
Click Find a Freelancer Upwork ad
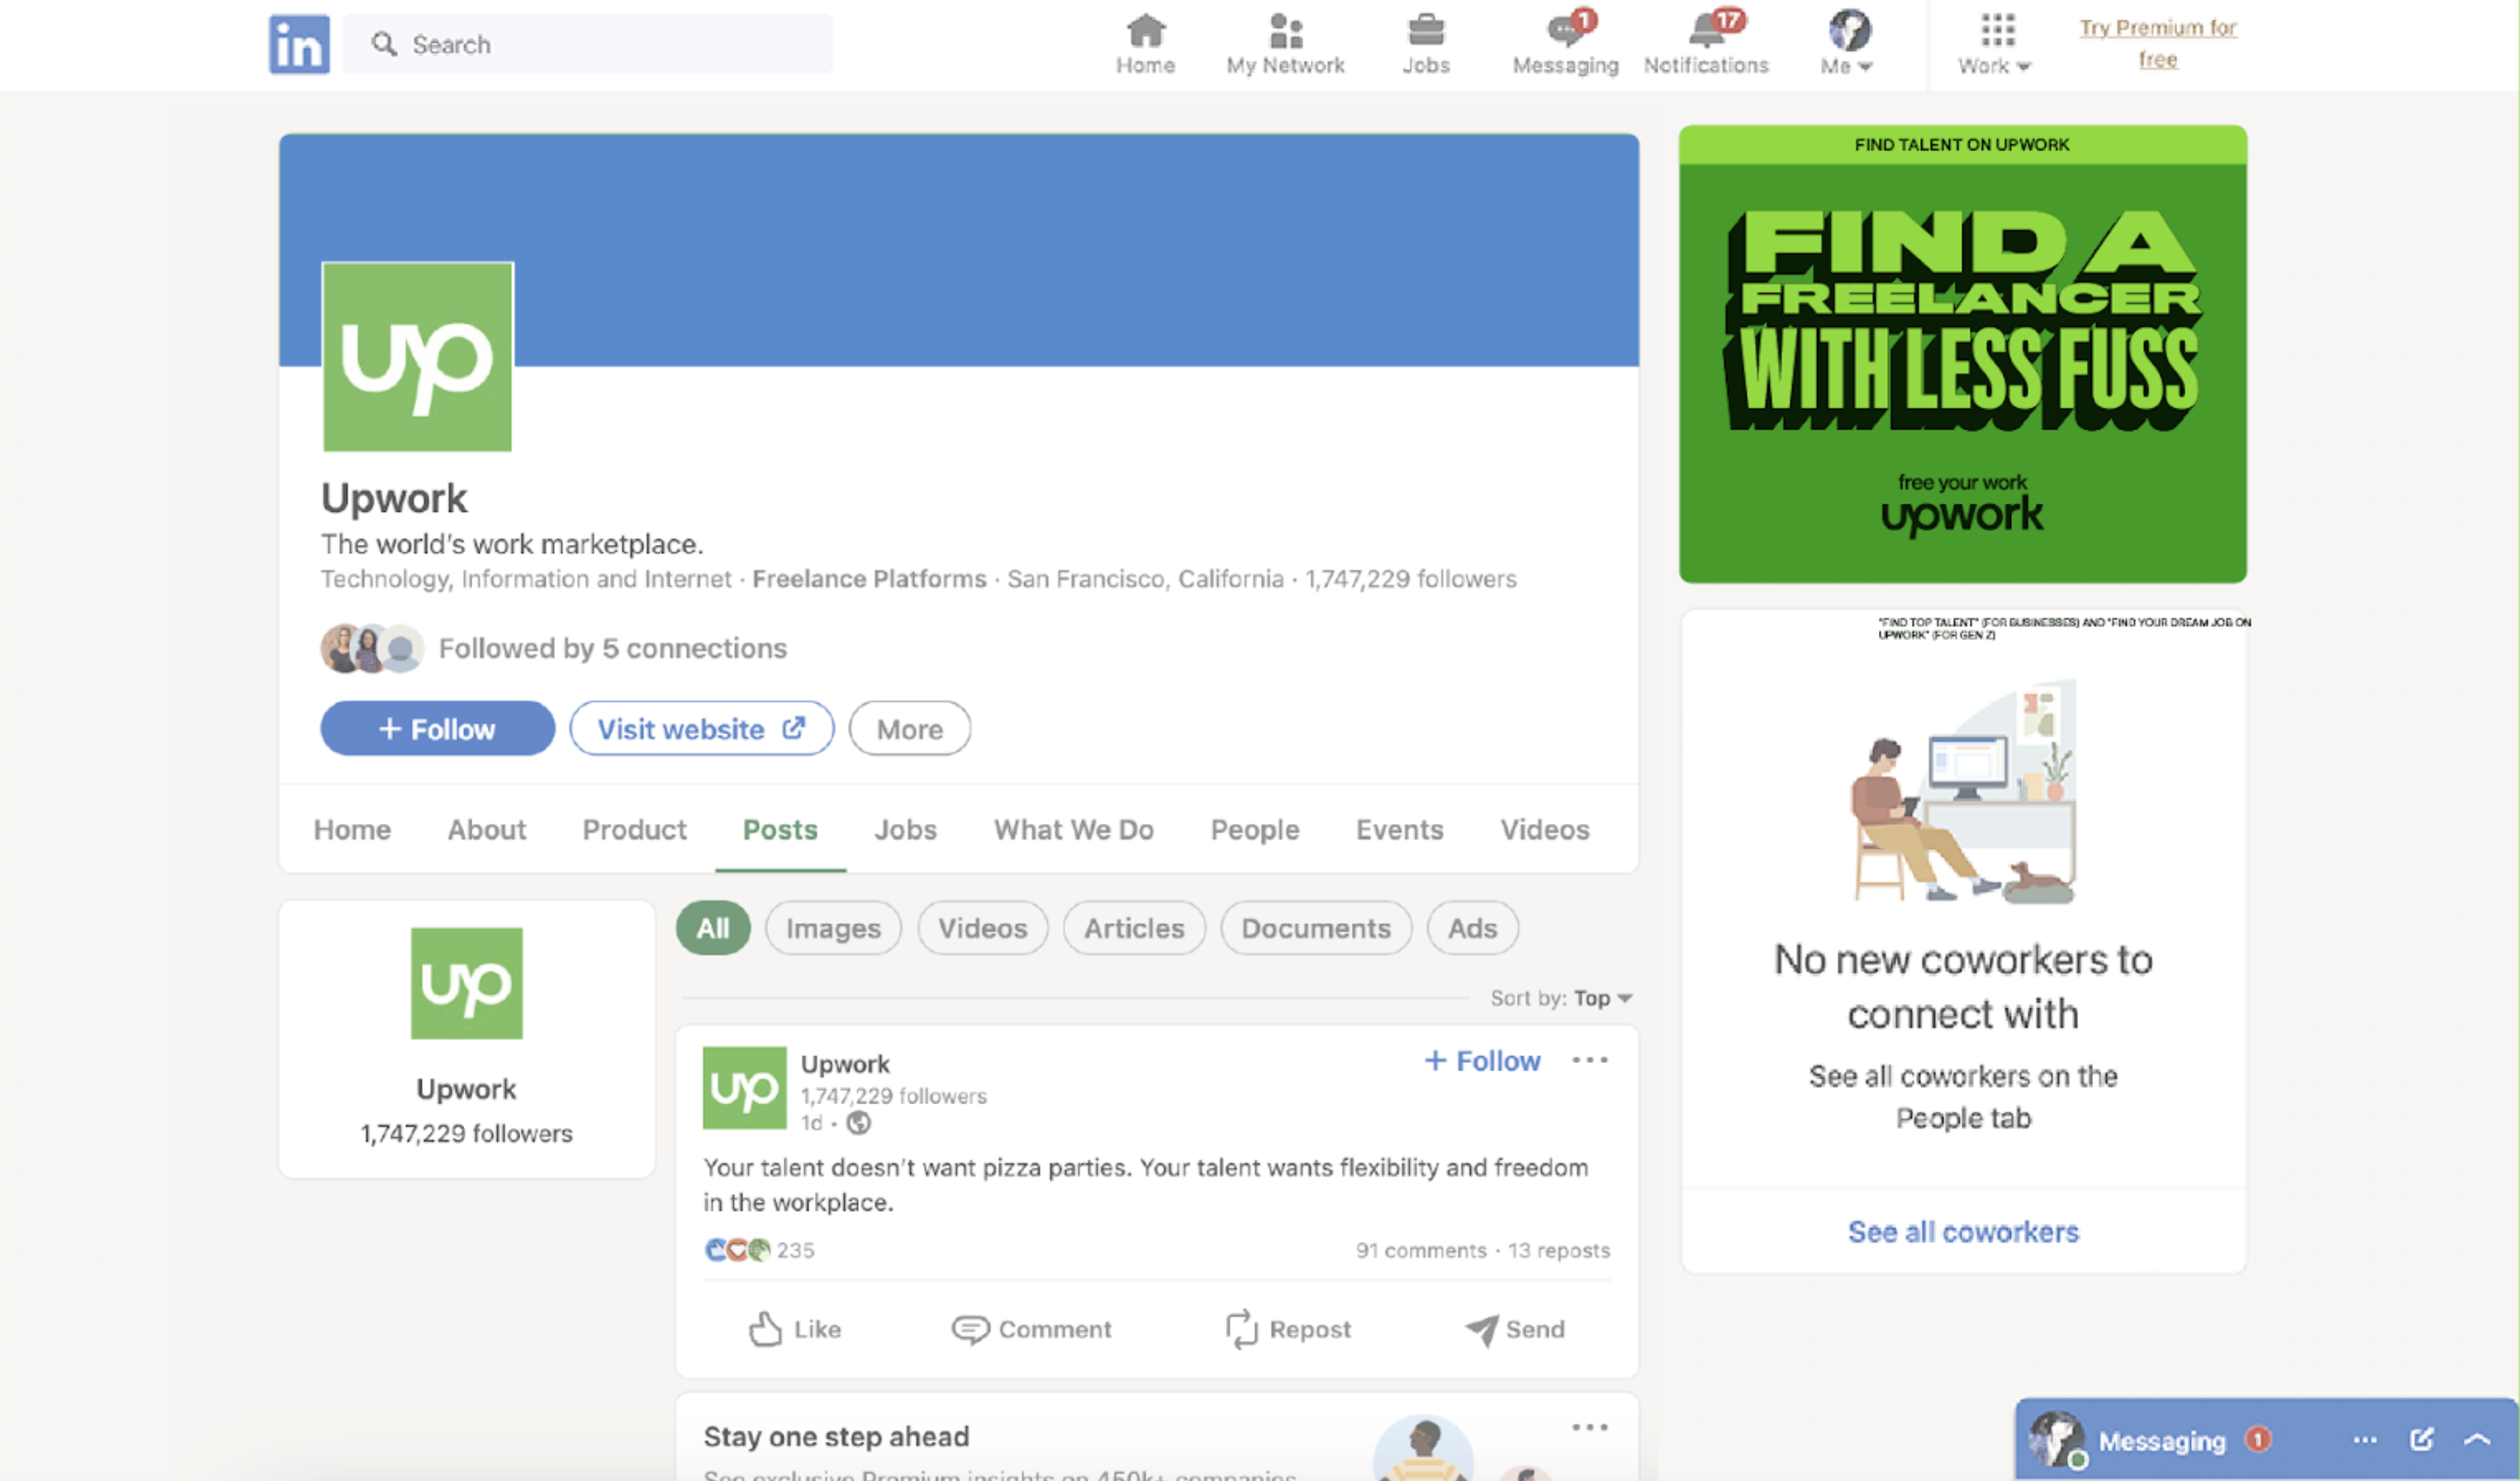[1962, 354]
